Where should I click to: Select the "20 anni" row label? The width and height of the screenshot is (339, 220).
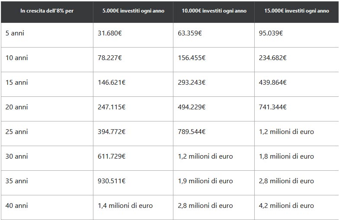[x=17, y=107]
